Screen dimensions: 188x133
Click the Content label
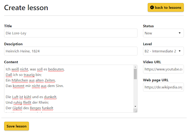(11, 62)
